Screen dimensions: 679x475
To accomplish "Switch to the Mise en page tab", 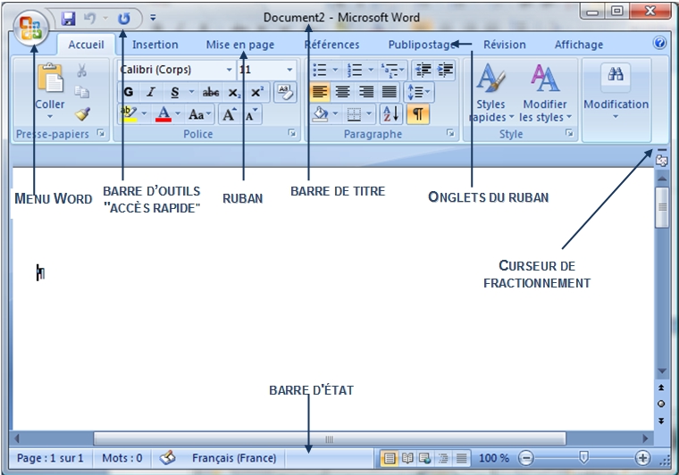I will 240,45.
